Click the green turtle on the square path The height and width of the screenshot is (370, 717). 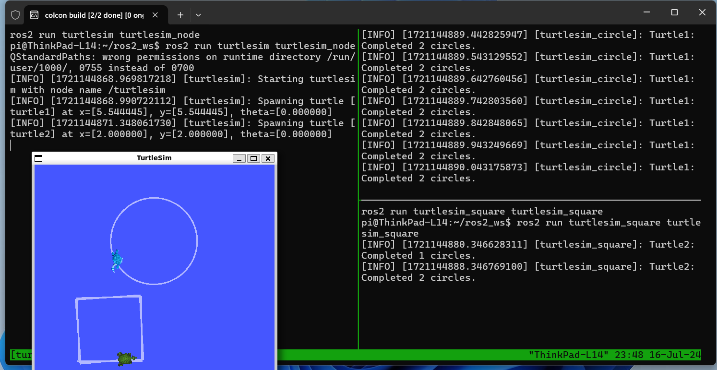(x=126, y=358)
